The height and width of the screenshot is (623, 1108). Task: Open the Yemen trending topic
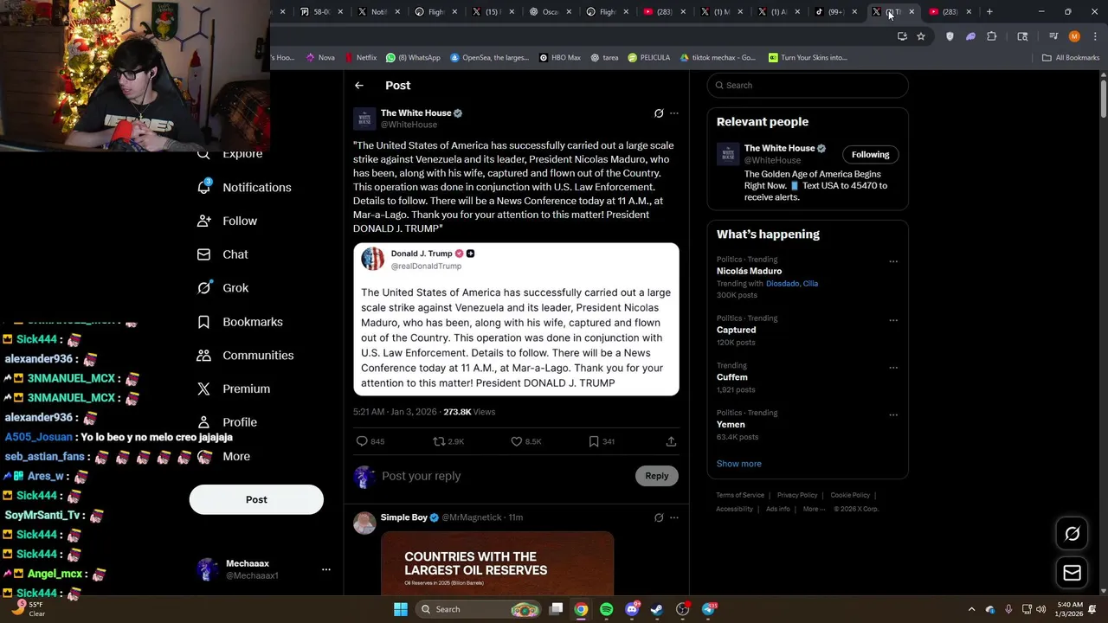pyautogui.click(x=731, y=425)
